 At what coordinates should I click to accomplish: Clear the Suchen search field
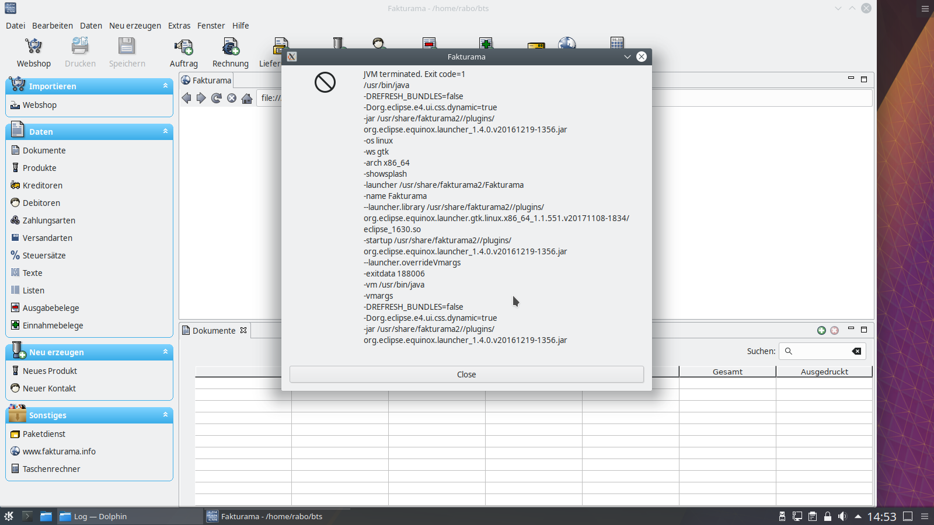[x=856, y=351]
